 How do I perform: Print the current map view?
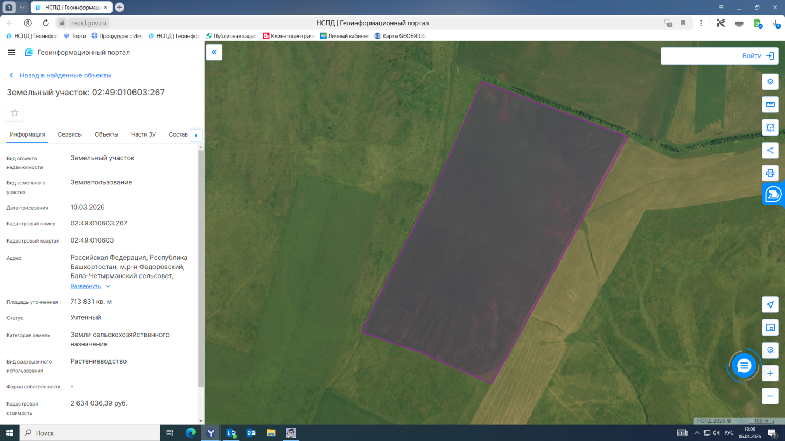click(x=770, y=173)
